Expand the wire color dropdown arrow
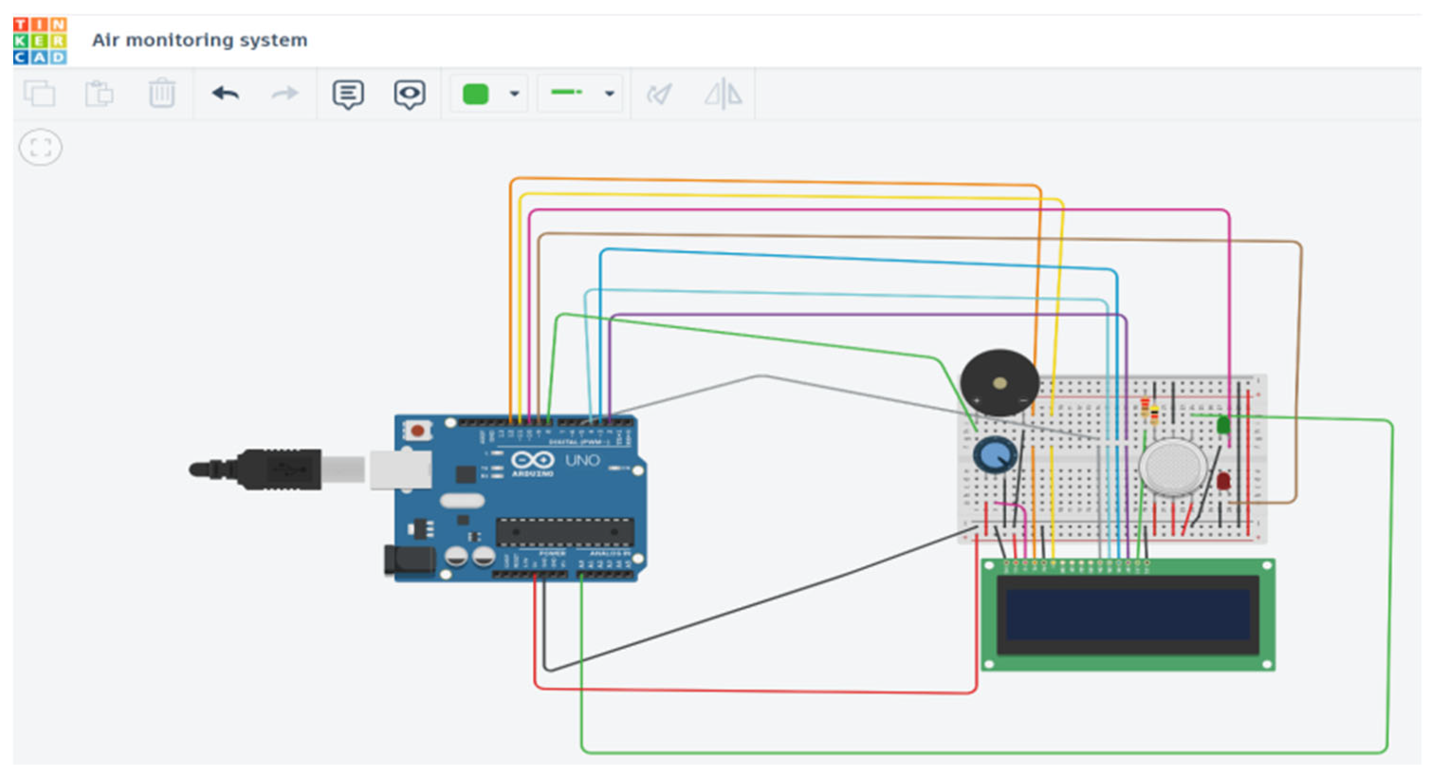This screenshot has width=1435, height=779. coord(515,93)
